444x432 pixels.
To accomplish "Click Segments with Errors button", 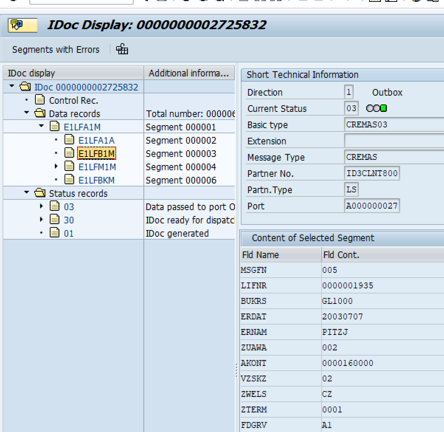I will (x=56, y=49).
